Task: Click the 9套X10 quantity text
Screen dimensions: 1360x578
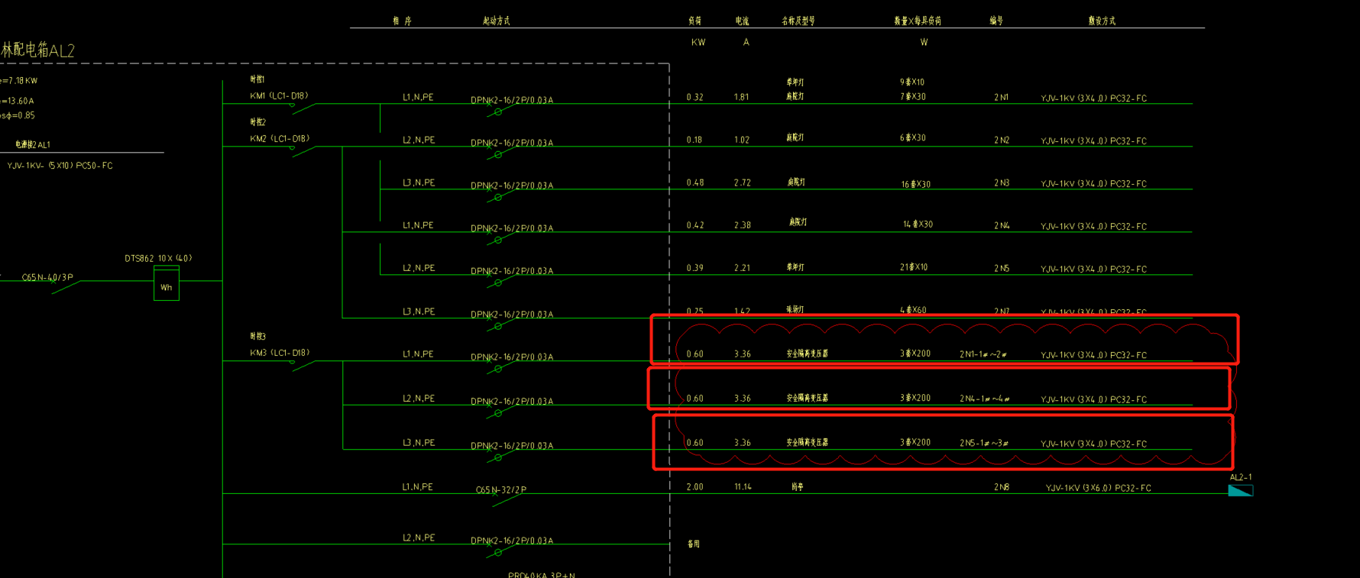Action: coord(912,82)
